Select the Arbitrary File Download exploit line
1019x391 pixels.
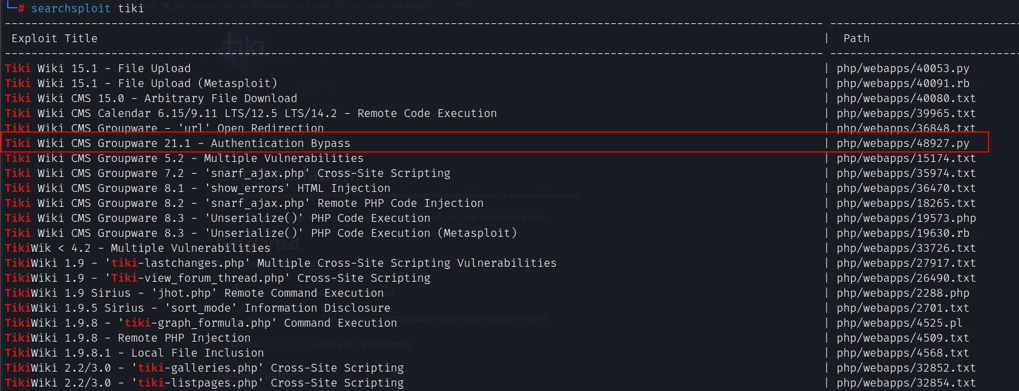(151, 98)
